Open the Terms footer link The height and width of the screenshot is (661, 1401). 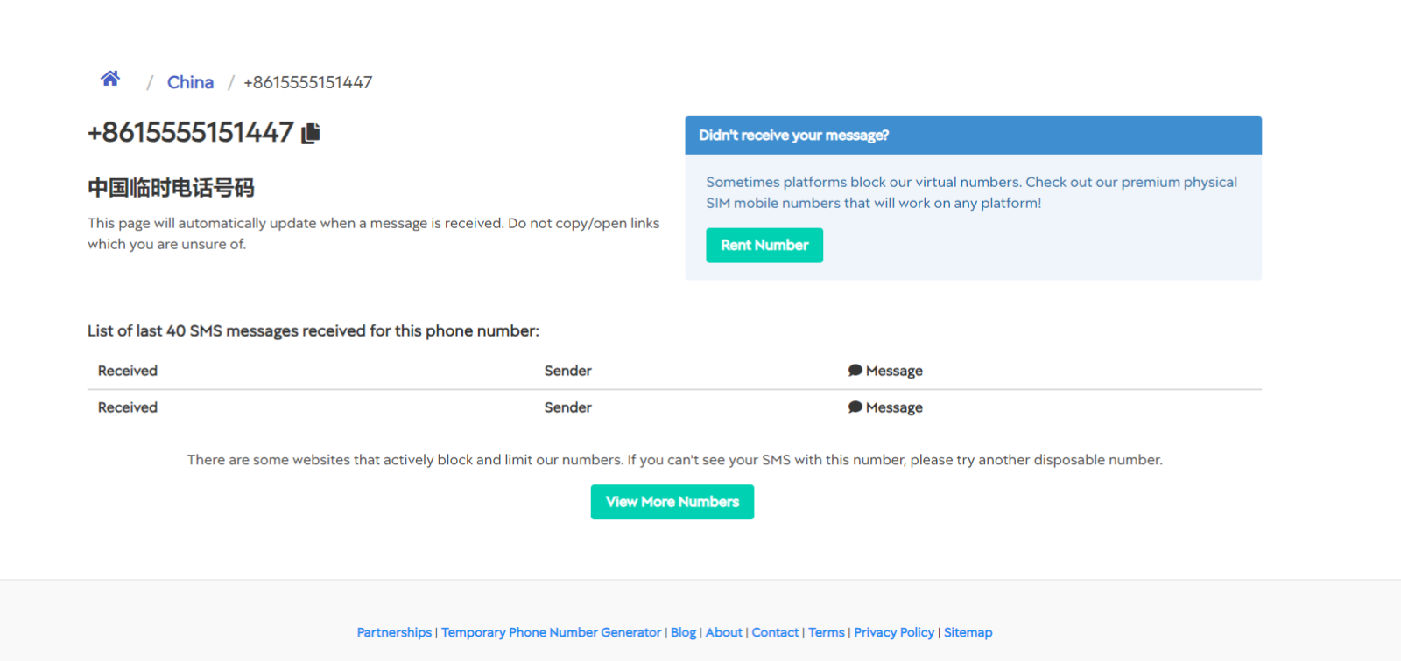[826, 632]
